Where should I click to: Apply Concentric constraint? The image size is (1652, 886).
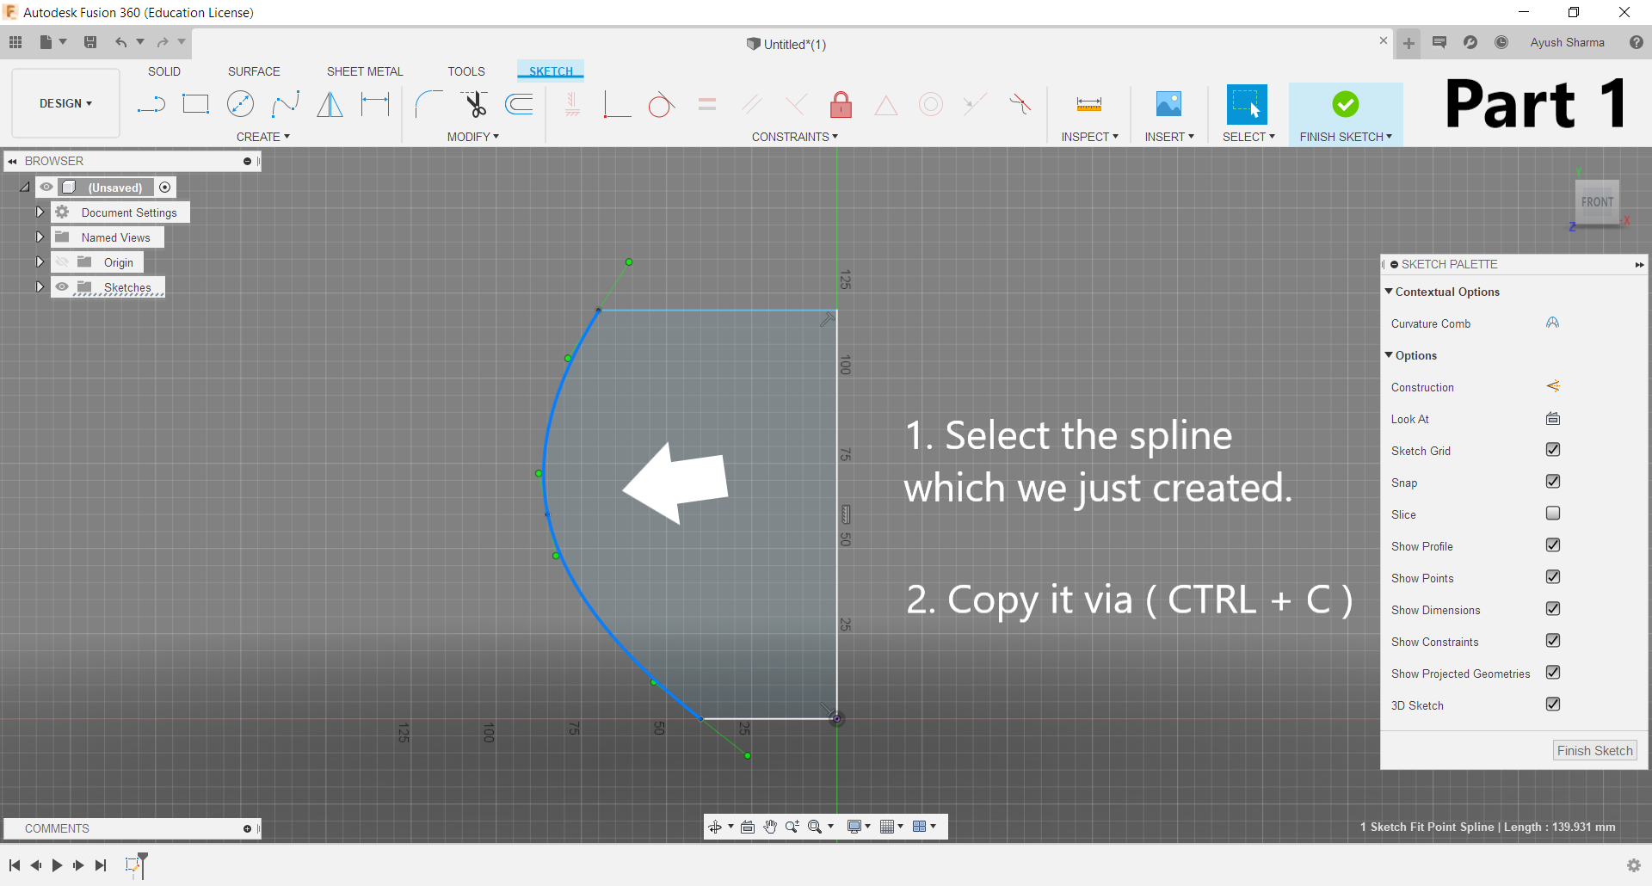coord(931,105)
